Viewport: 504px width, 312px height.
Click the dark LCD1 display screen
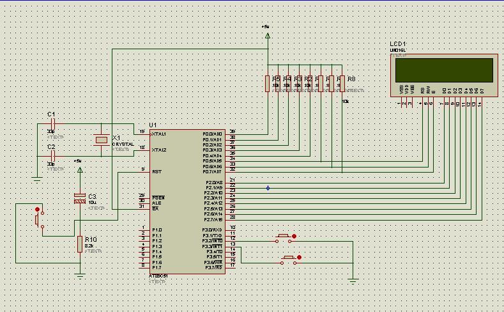pos(444,70)
